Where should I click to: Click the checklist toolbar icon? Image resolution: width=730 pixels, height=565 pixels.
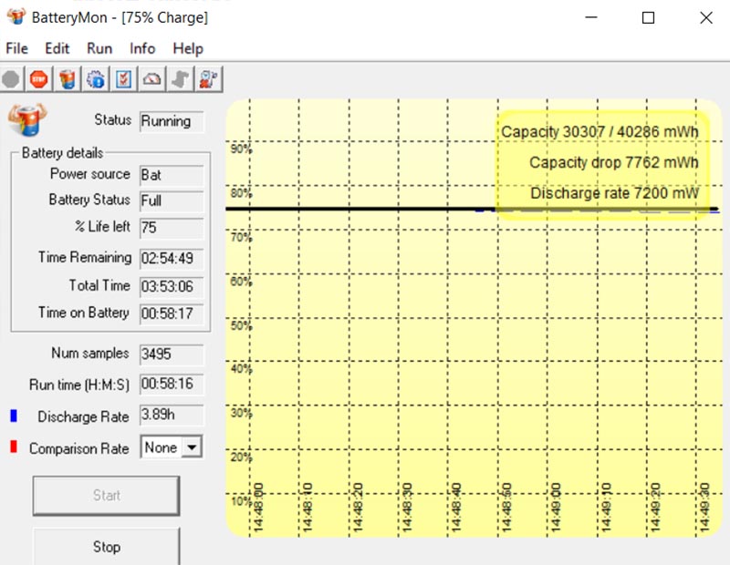click(123, 79)
